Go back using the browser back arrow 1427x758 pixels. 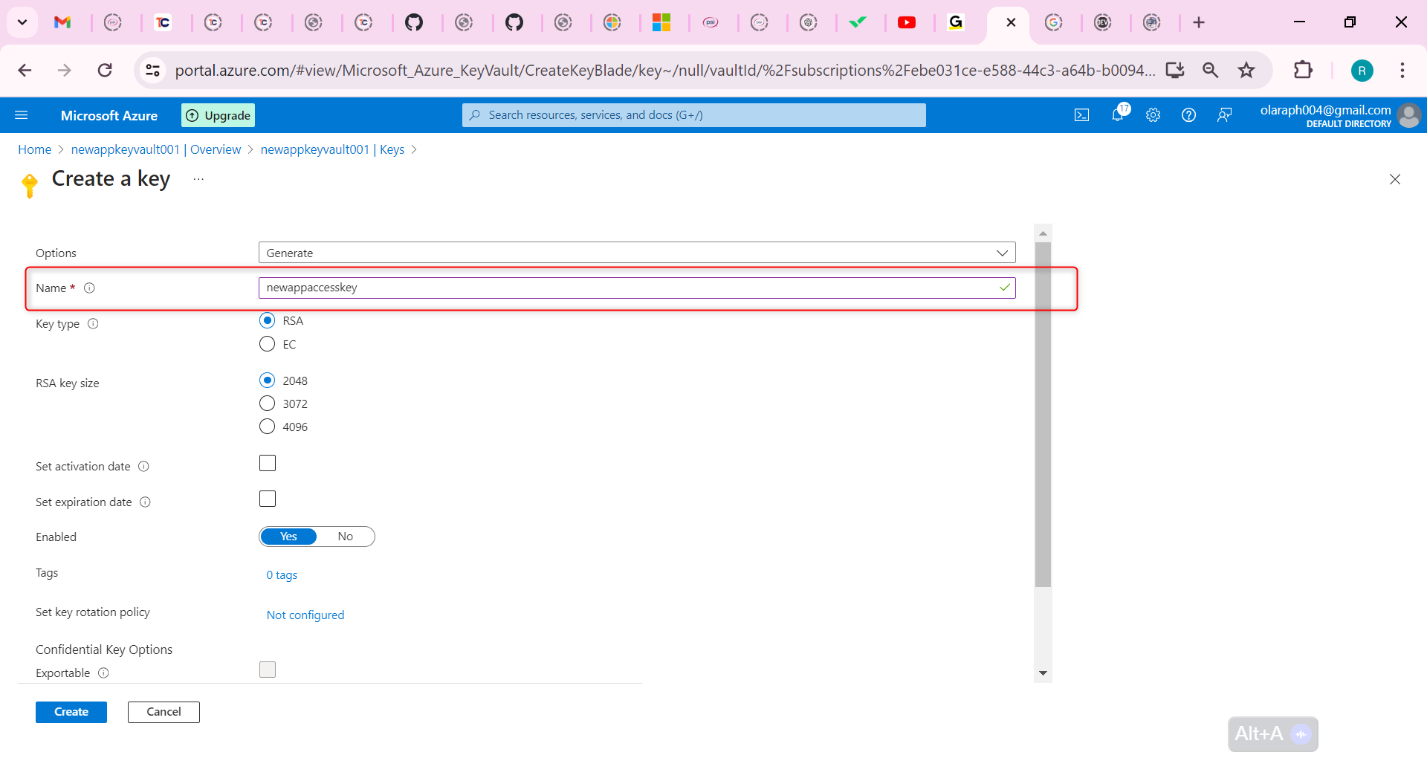click(25, 70)
